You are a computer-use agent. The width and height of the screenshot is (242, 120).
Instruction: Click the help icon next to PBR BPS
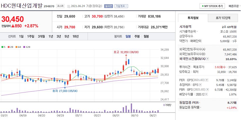(208, 89)
